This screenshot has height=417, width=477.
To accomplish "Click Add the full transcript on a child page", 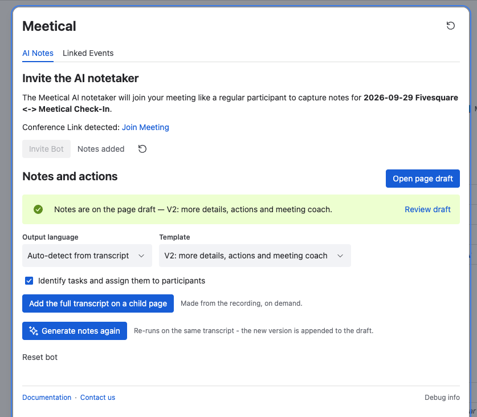I will (98, 303).
